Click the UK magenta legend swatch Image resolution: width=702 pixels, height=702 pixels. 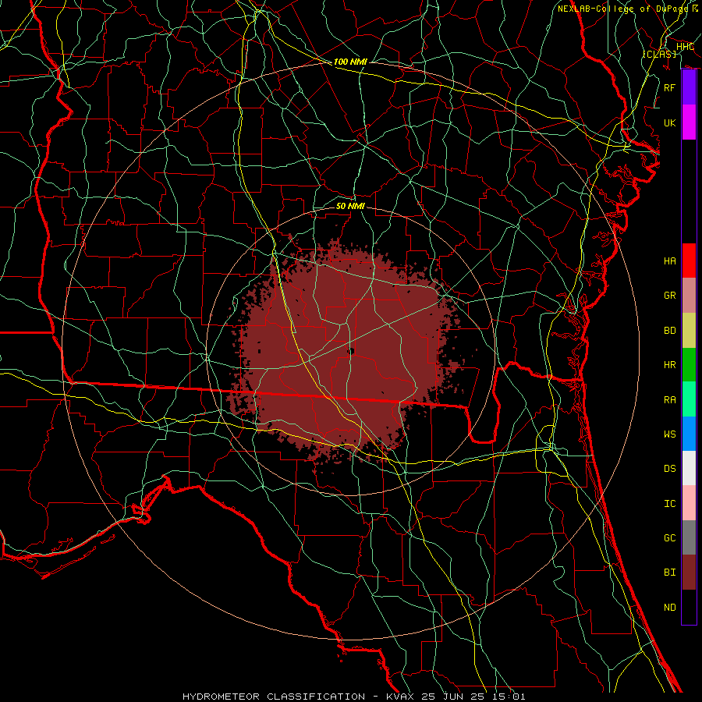point(689,122)
